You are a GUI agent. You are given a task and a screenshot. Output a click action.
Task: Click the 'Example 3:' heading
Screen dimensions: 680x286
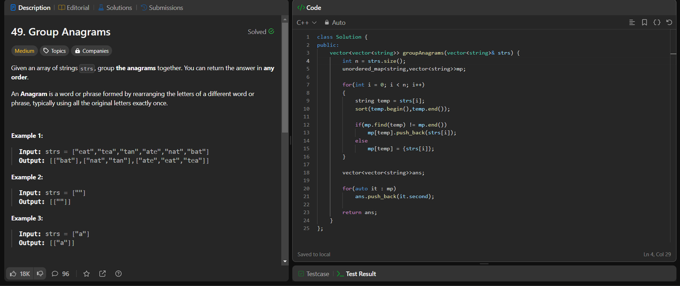pos(28,218)
